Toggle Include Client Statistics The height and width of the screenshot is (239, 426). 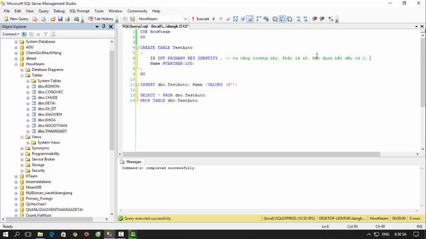[x=266, y=19]
